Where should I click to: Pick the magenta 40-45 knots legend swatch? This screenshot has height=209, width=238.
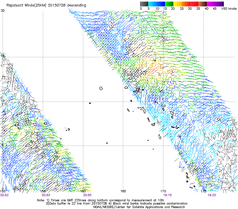point(211,4)
